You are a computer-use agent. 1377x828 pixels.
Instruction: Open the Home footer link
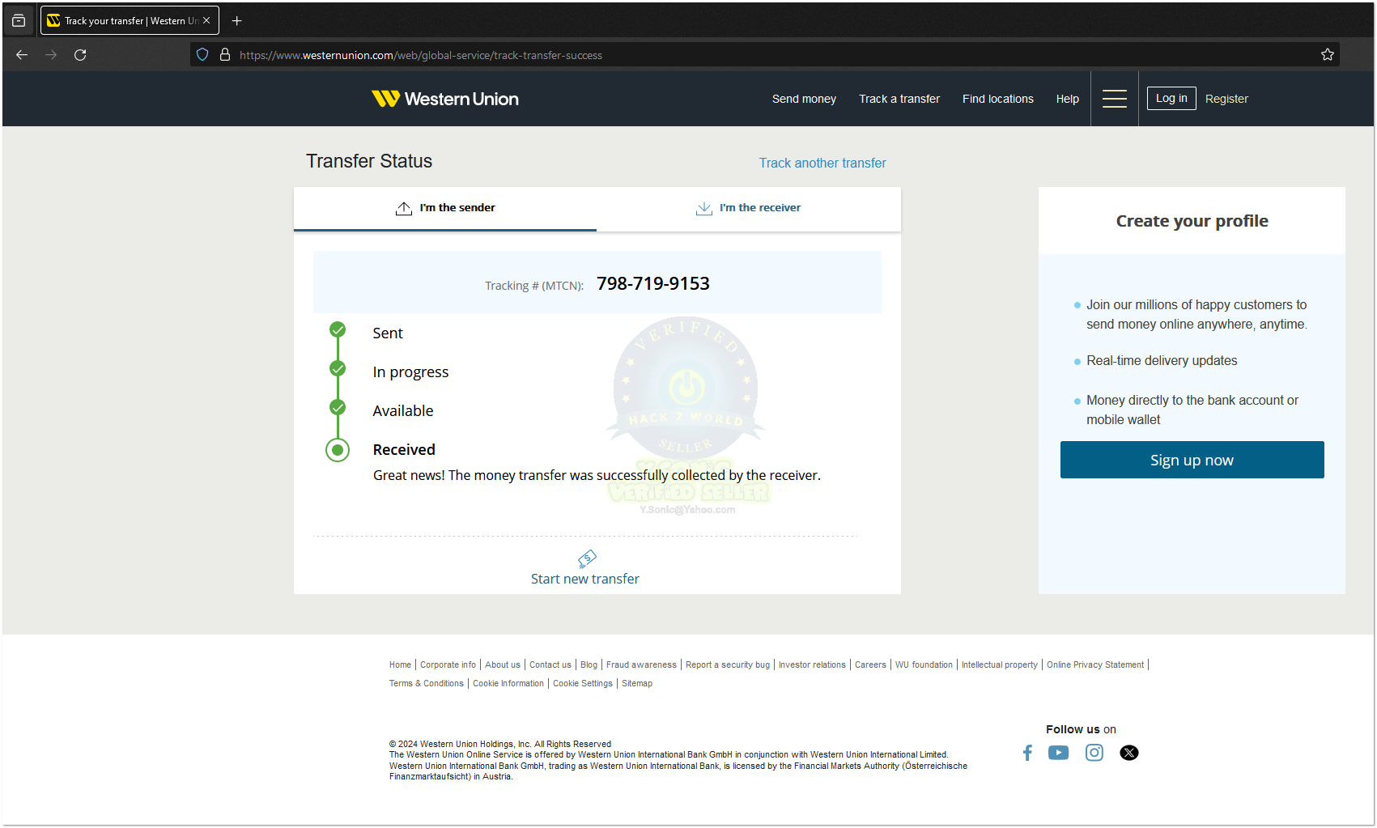[x=400, y=665]
